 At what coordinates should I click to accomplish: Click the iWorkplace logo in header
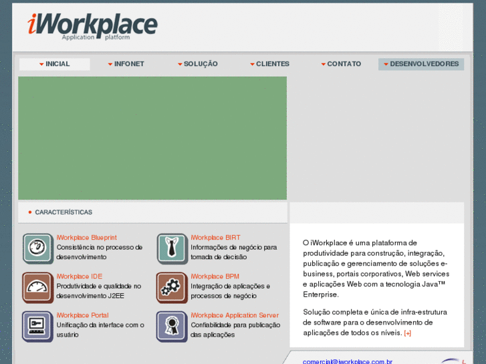(92, 27)
